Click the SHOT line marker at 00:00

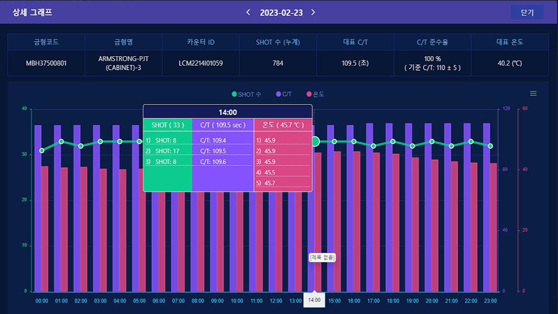pyautogui.click(x=42, y=151)
